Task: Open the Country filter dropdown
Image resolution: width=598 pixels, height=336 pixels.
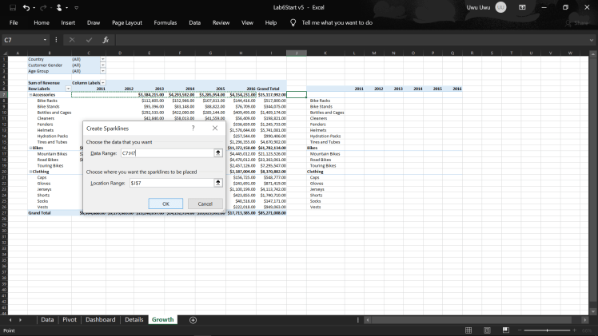Action: point(101,59)
